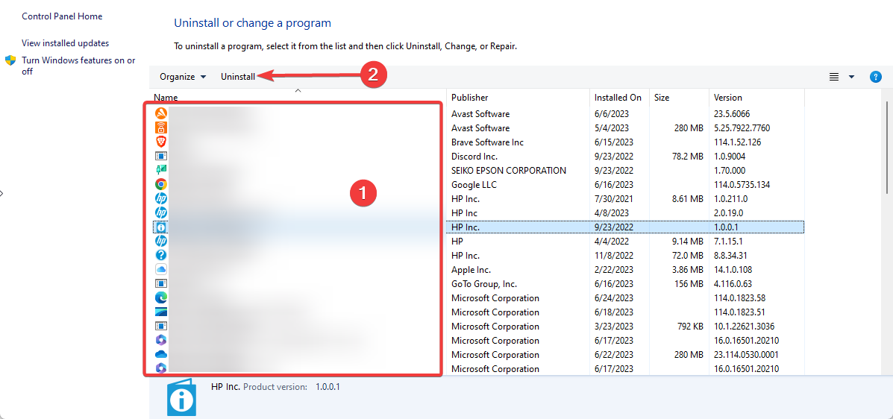The width and height of the screenshot is (893, 419).
Task: Click the HP icon in the 2.0.19.0 row
Action: coord(161,212)
